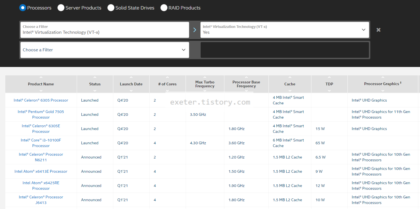Sort Processor Base Frequency descending arrow
Viewport: 420px width, 209px height.
click(246, 90)
